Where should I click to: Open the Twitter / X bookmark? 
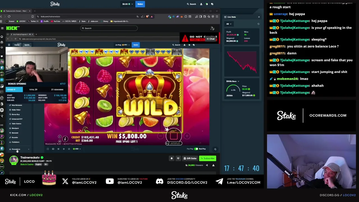coord(33,21)
